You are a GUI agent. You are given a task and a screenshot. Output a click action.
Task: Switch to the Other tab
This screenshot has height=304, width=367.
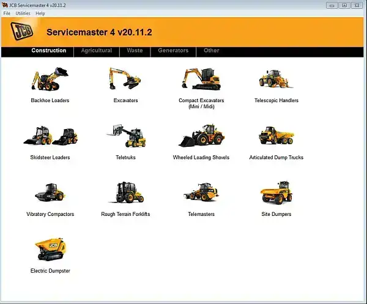click(x=212, y=51)
